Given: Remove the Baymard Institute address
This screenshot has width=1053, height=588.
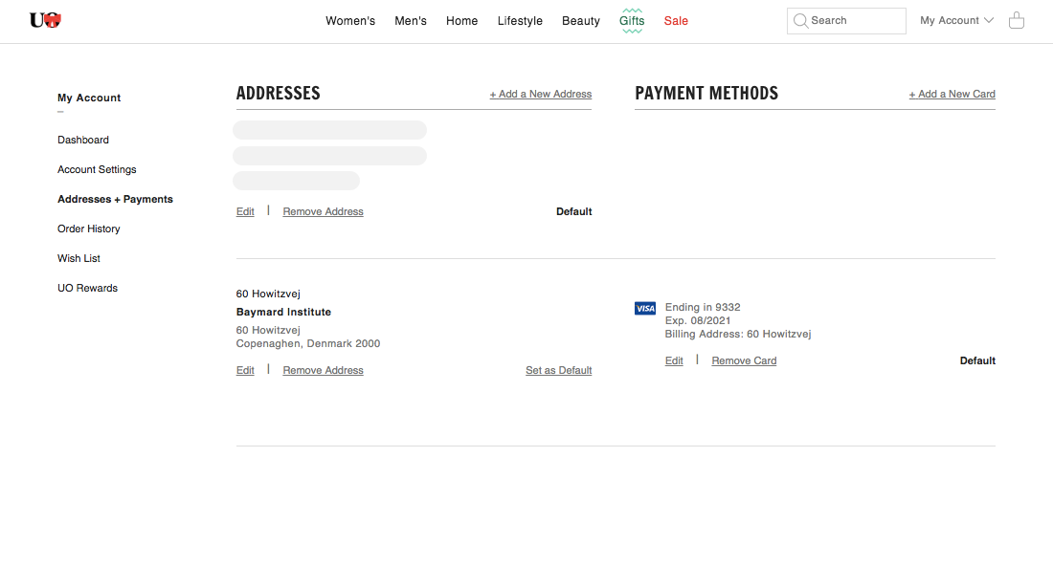Looking at the screenshot, I should (324, 370).
